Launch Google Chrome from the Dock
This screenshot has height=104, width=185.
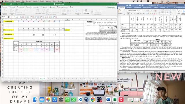(x=93, y=100)
